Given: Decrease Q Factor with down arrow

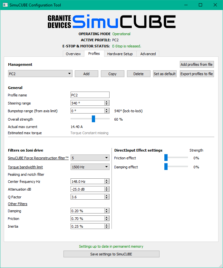Looking at the screenshot, I should coord(107,198).
